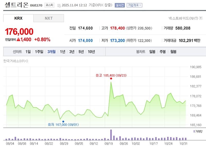
Task: Switch to the NXT tab
Action: pos(48,18)
